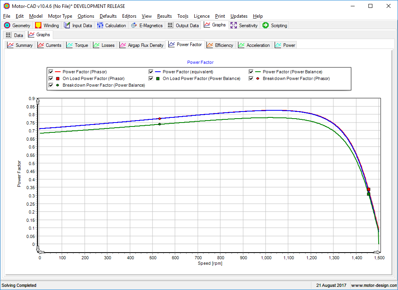The height and width of the screenshot is (290, 398).
Task: Click the right arrow handle of X axis
Action: click(x=378, y=252)
